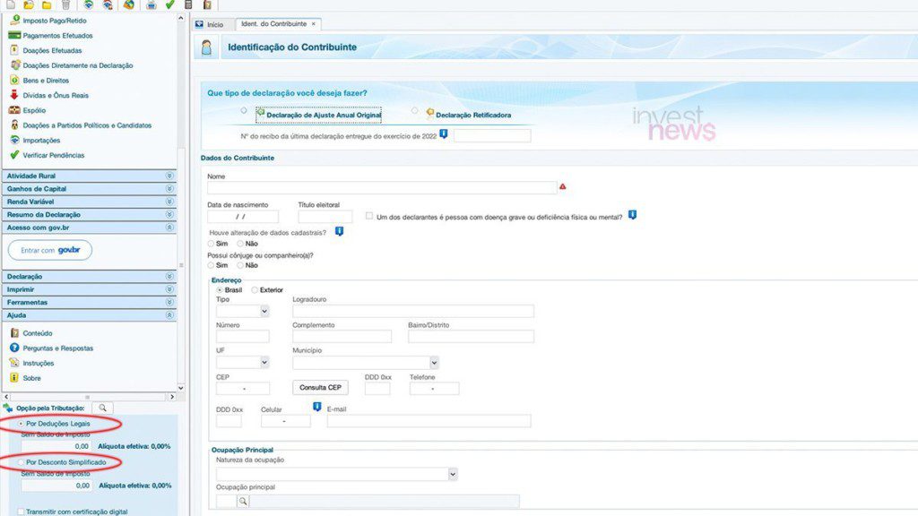Viewport: 918px width, 516px height.
Task: Expand Atividade Rural panel
Action: (169, 176)
